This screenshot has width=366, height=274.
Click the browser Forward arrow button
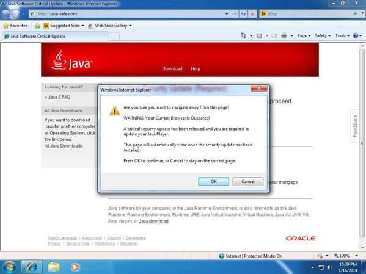tap(16, 14)
